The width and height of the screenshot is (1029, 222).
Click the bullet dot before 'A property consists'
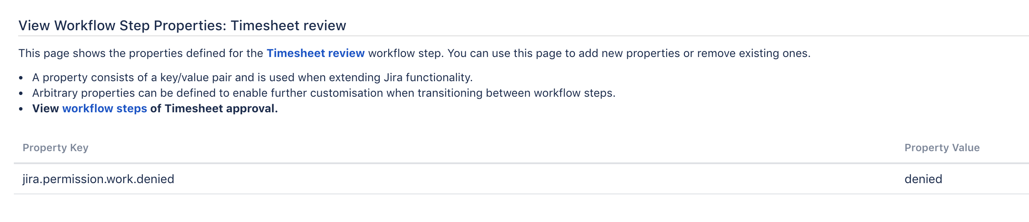pyautogui.click(x=21, y=78)
